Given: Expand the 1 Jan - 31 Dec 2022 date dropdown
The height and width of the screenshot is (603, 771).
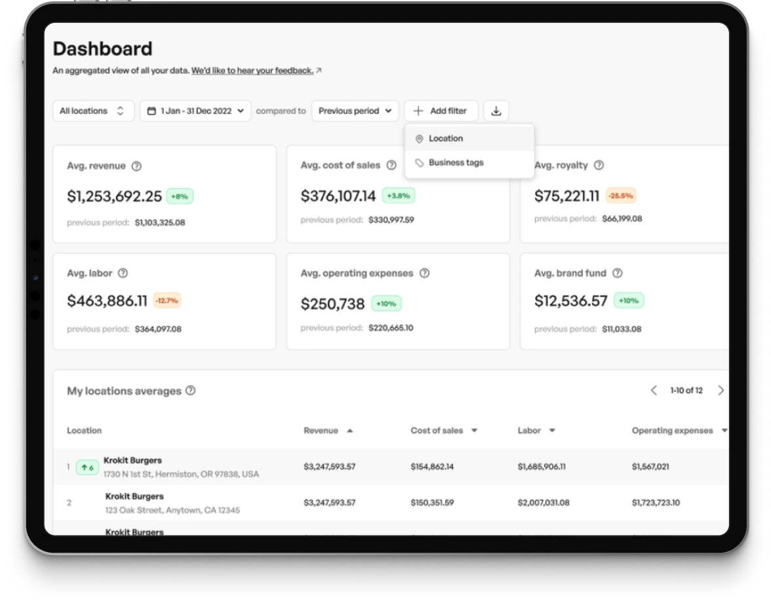Looking at the screenshot, I should [195, 110].
